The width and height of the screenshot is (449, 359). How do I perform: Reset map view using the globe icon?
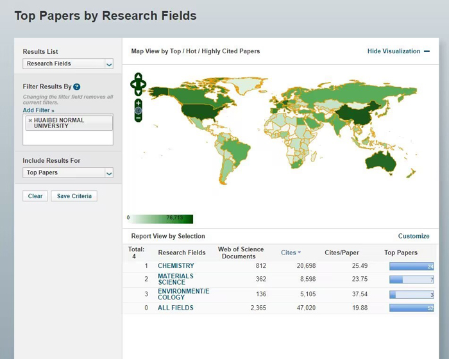[138, 110]
